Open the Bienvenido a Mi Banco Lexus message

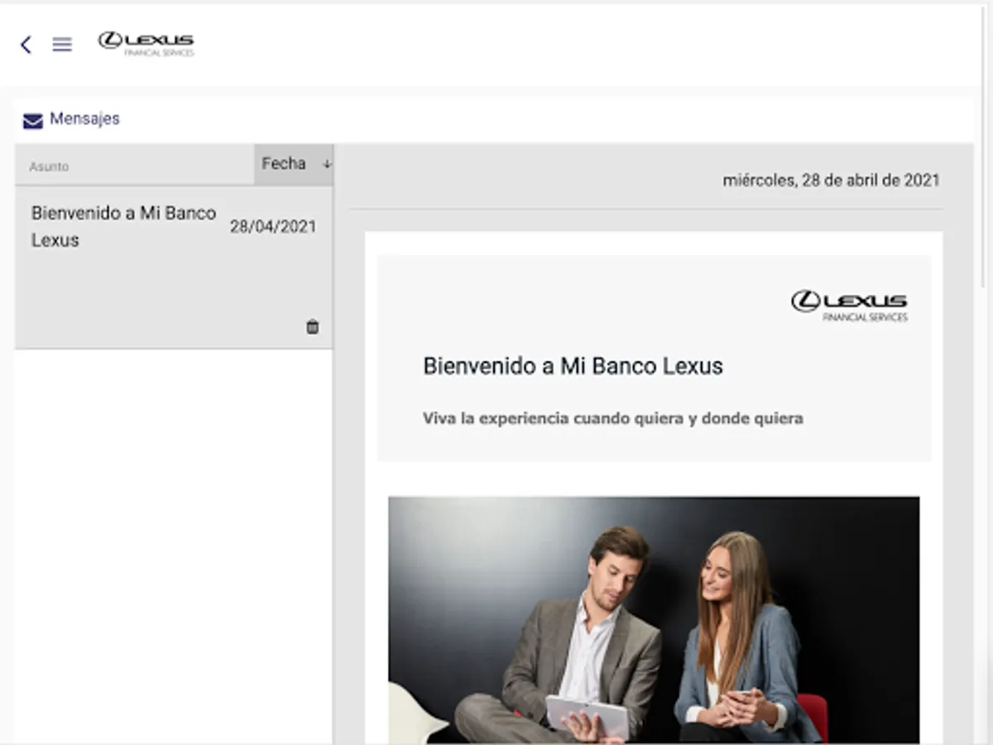[174, 267]
